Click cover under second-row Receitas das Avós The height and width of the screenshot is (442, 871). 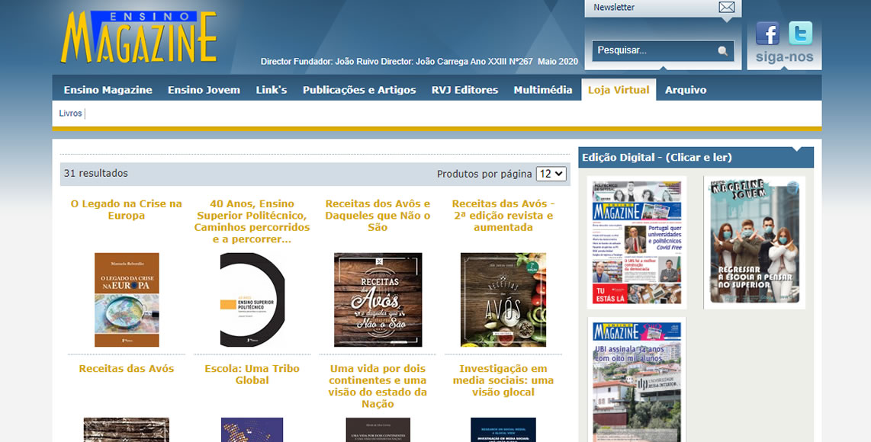tap(127, 430)
